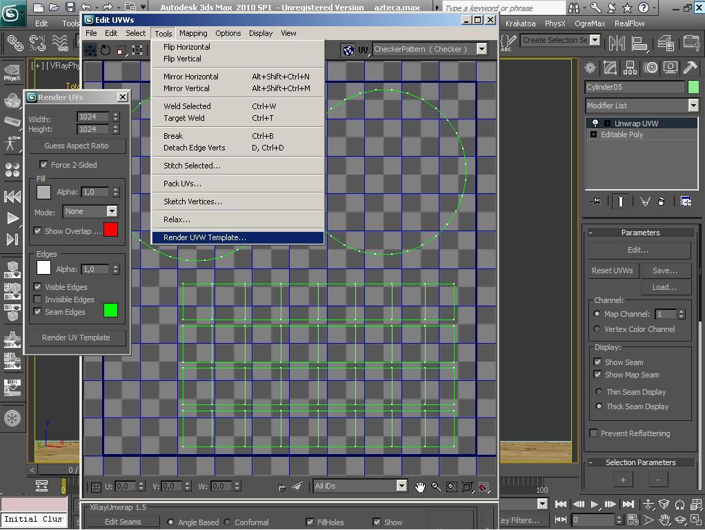The image size is (705, 530).
Task: Click Remove Modifier from stack icon
Action: tap(661, 201)
